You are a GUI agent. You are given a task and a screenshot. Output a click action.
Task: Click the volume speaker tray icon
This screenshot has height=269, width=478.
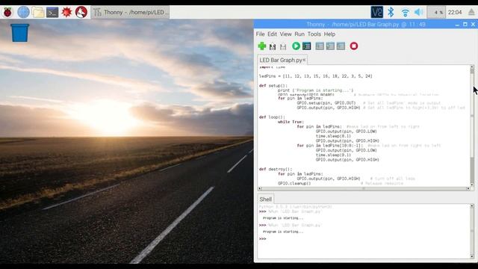pyautogui.click(x=418, y=12)
